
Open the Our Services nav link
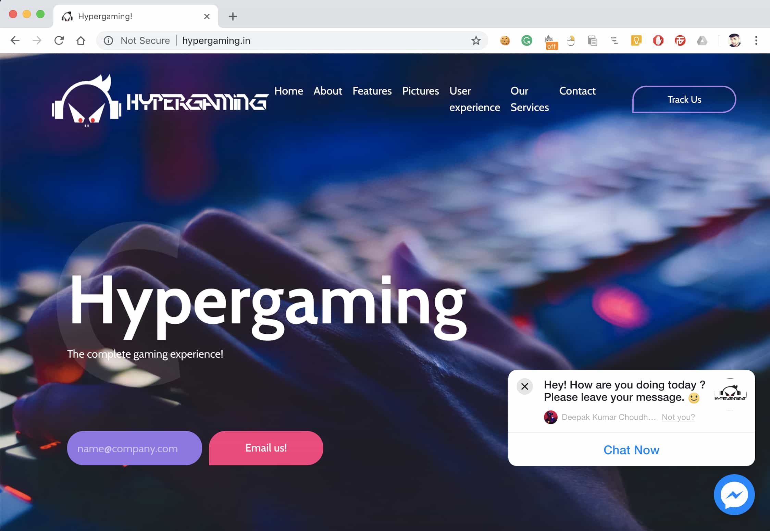point(530,99)
